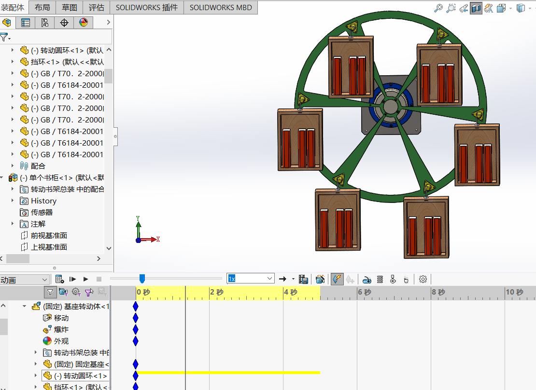
Task: Select 前视基准面 in the feature tree
Action: tap(49, 236)
